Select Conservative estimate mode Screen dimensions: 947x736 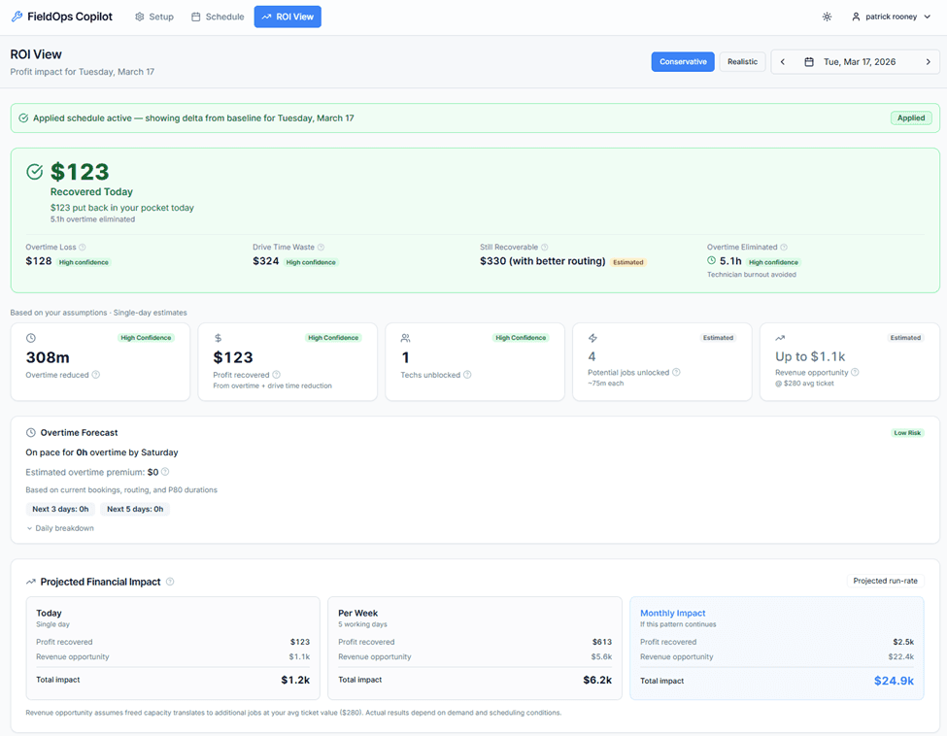(x=682, y=60)
